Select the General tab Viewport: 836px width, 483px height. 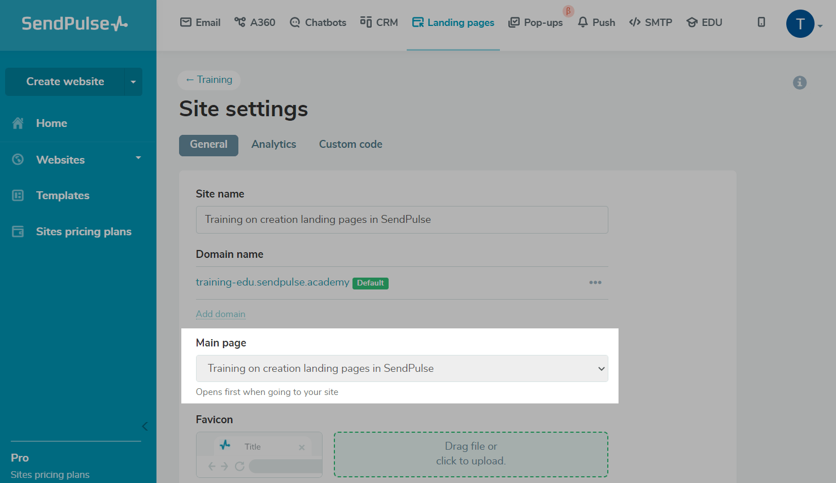pyautogui.click(x=208, y=144)
